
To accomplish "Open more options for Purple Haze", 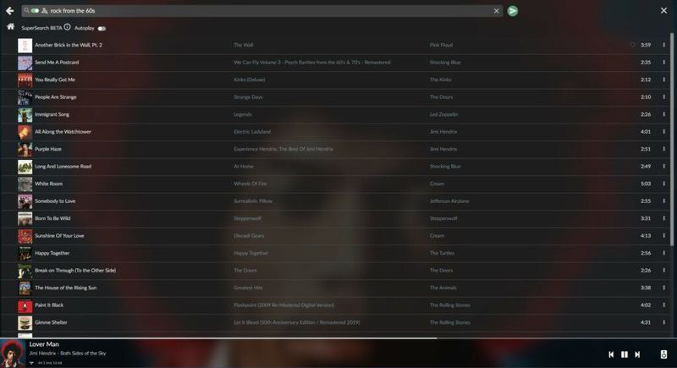I will pos(663,149).
